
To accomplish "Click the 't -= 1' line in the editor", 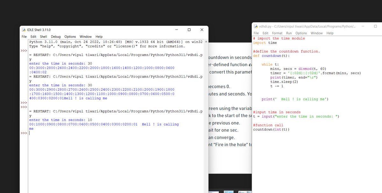I will [277, 86].
